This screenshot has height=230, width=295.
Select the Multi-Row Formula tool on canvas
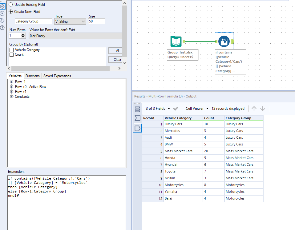pyautogui.click(x=224, y=42)
